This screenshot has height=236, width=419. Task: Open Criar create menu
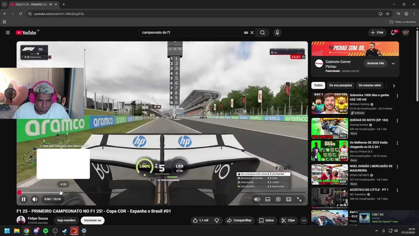tap(377, 32)
